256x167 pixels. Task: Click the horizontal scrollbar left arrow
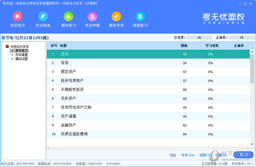tap(49, 148)
